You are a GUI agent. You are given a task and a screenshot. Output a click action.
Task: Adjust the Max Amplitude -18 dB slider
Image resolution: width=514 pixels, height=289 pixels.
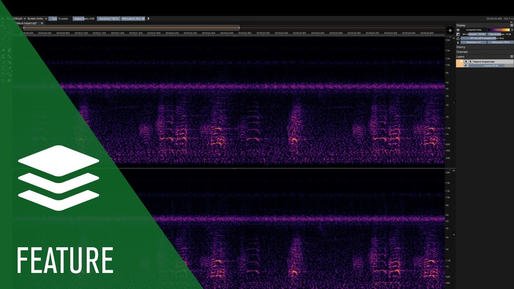[x=500, y=35]
